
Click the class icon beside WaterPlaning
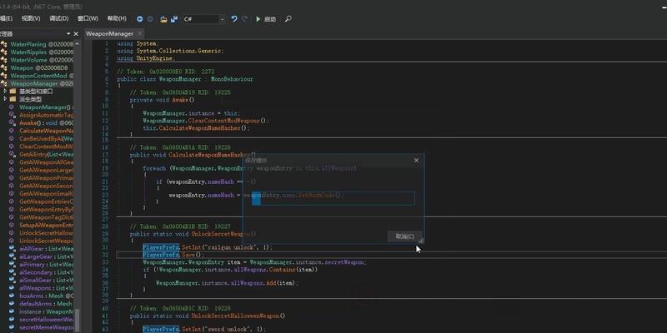coord(4,44)
